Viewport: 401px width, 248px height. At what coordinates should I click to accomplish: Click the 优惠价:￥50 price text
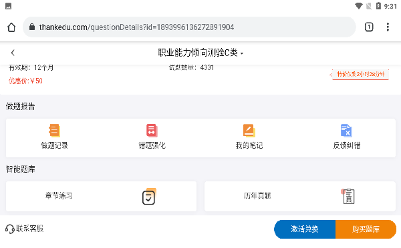[x=25, y=81]
